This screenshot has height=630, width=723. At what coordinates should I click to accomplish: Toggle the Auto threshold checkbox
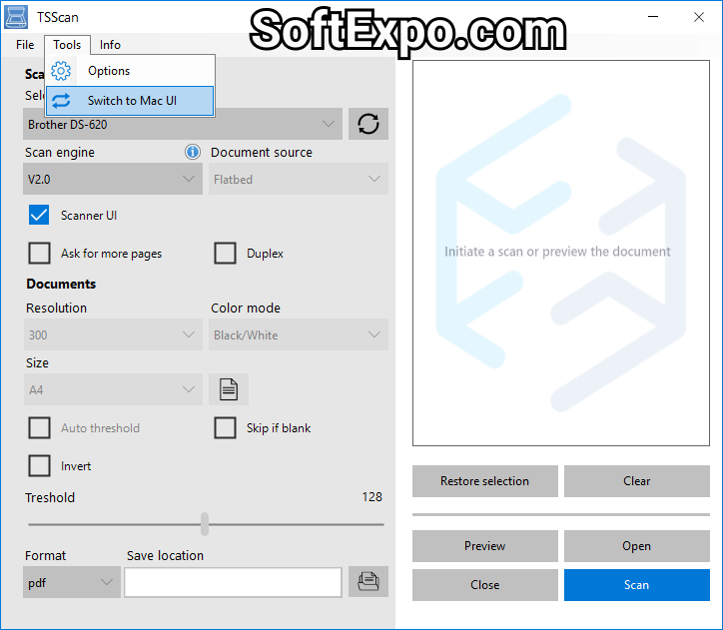tap(39, 427)
